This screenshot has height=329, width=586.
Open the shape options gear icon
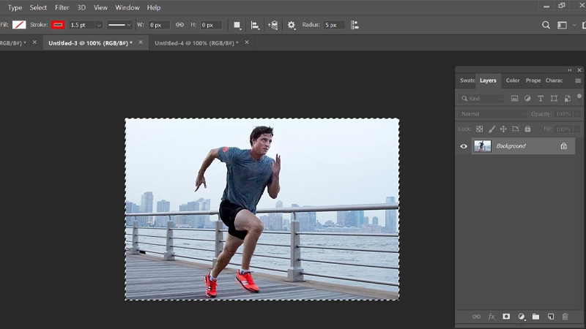click(291, 25)
